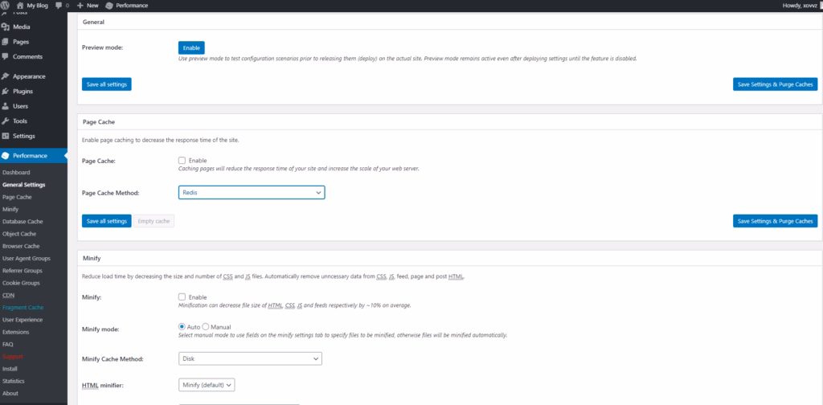Click the Plugins plug icon
Viewport: 823px width, 405px height.
coord(6,92)
